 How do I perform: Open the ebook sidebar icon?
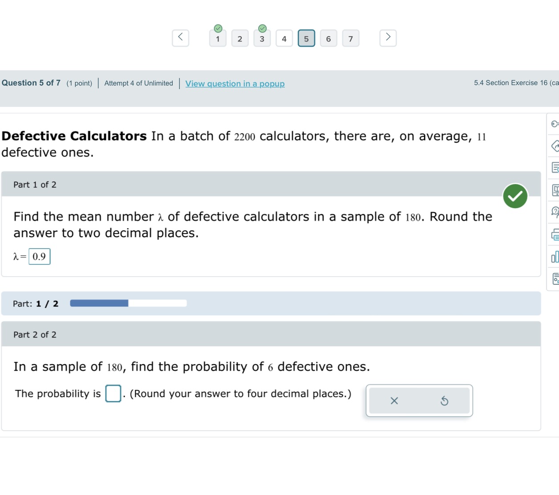pos(555,189)
